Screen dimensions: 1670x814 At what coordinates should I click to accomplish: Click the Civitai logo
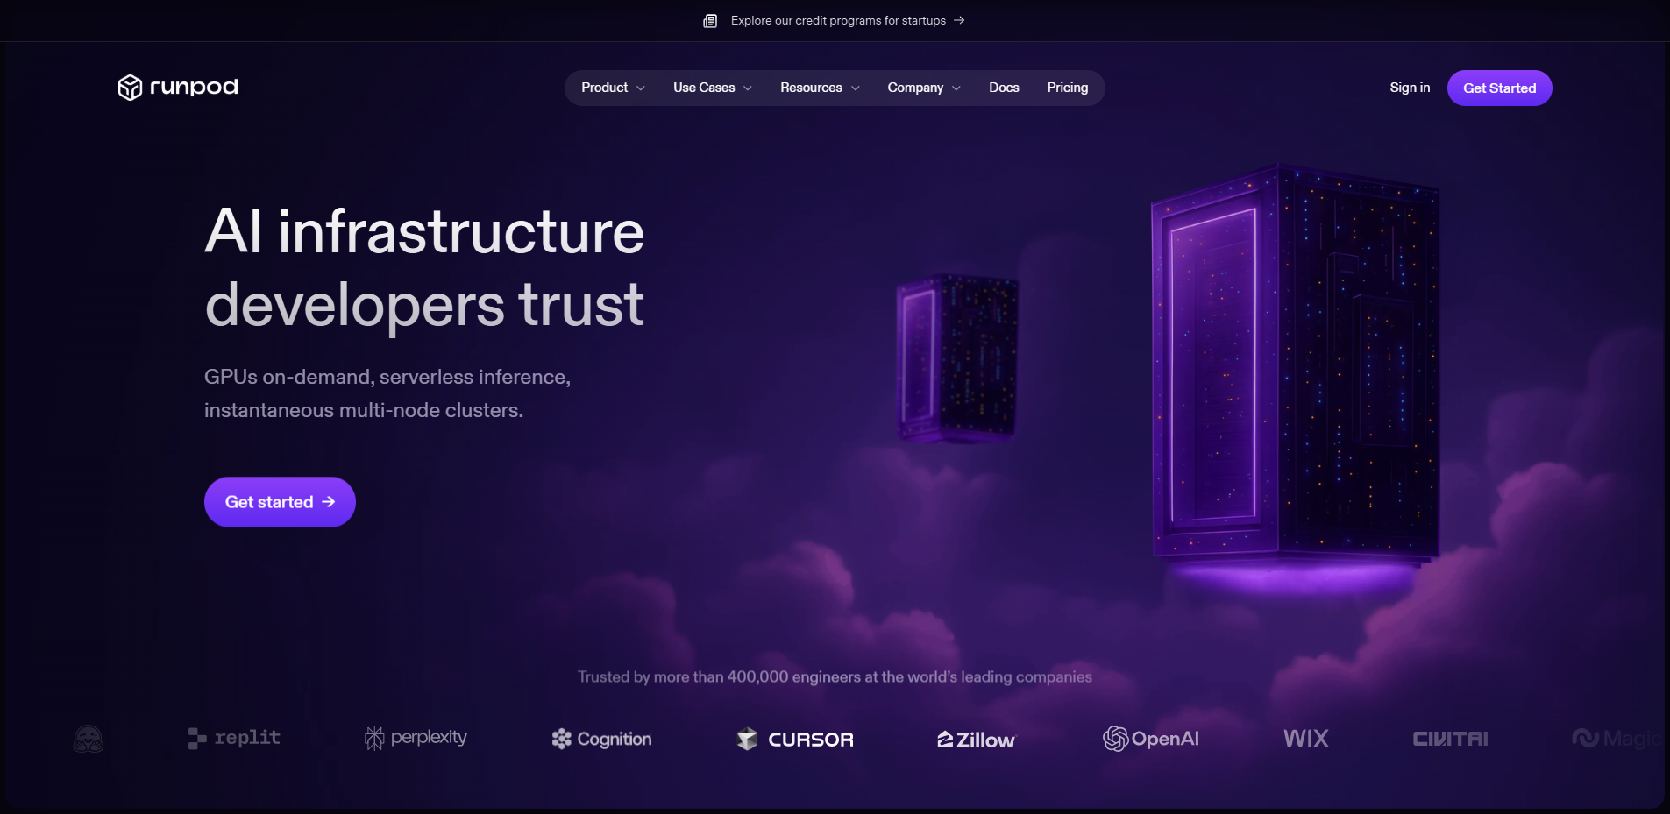click(1450, 739)
